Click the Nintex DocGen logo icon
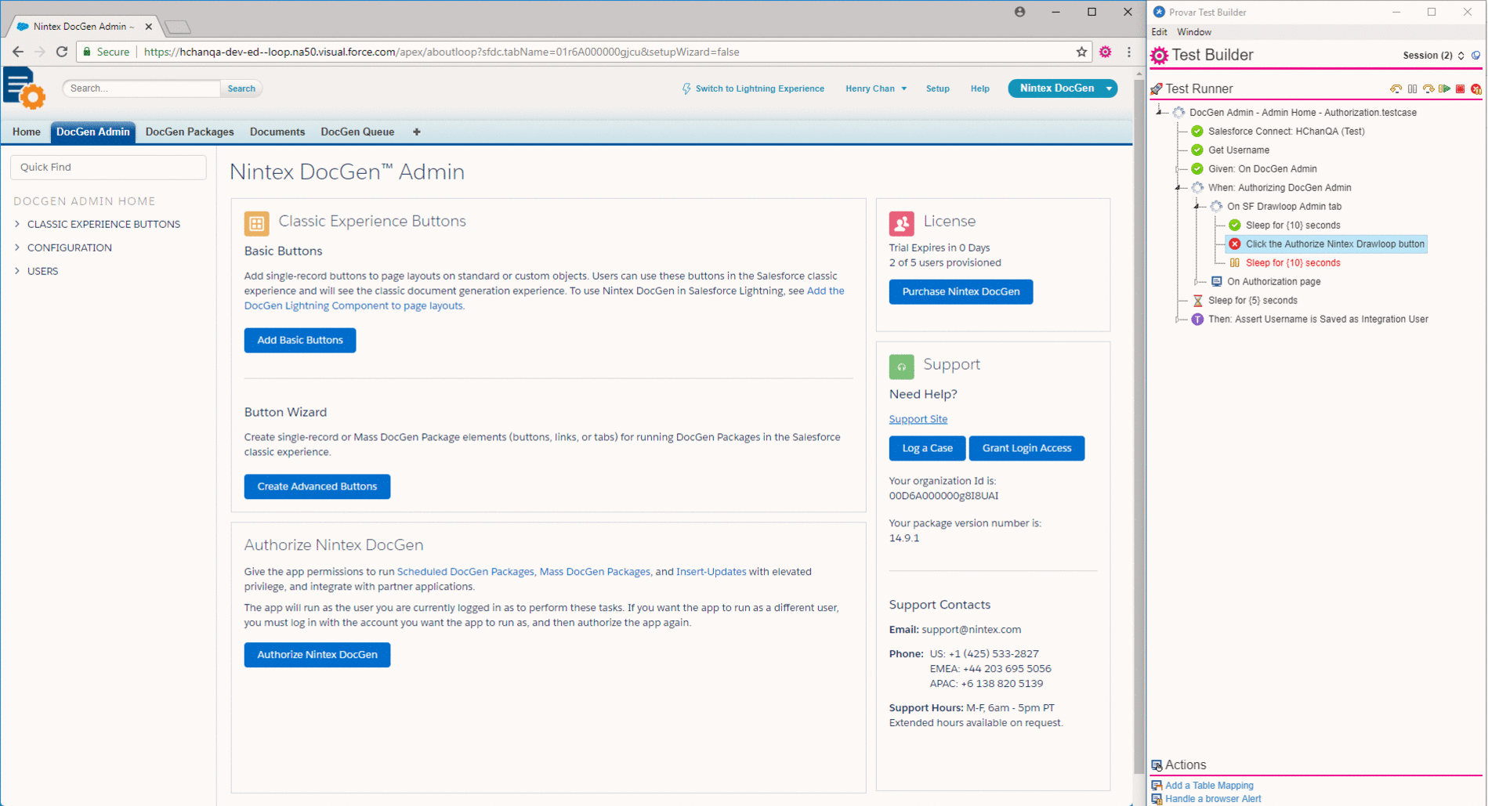1488x806 pixels. click(24, 88)
